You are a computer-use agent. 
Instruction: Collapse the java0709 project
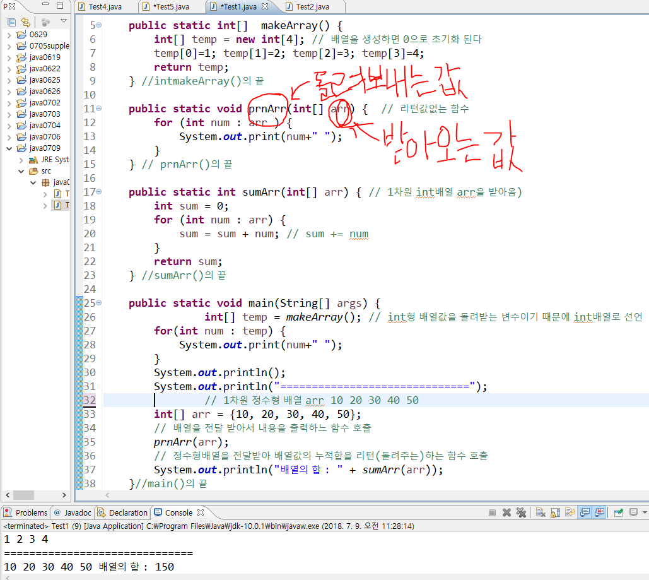(9, 148)
